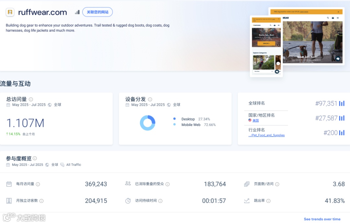Screen dimensions: 350x224
Task: Click globe icon in 参与度概览 section
Action: click(x=47, y=165)
